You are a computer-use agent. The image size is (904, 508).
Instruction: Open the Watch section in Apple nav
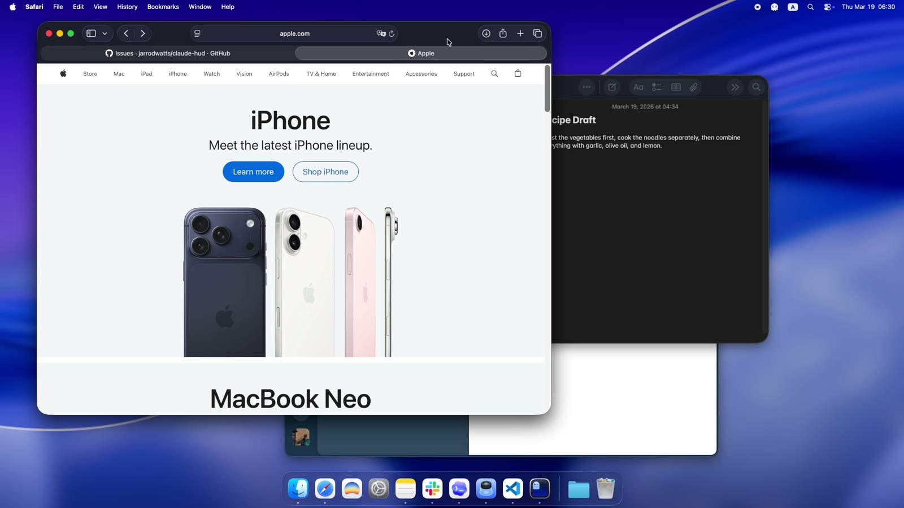[211, 74]
